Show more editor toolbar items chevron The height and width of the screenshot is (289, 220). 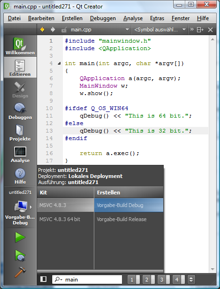coord(192,29)
